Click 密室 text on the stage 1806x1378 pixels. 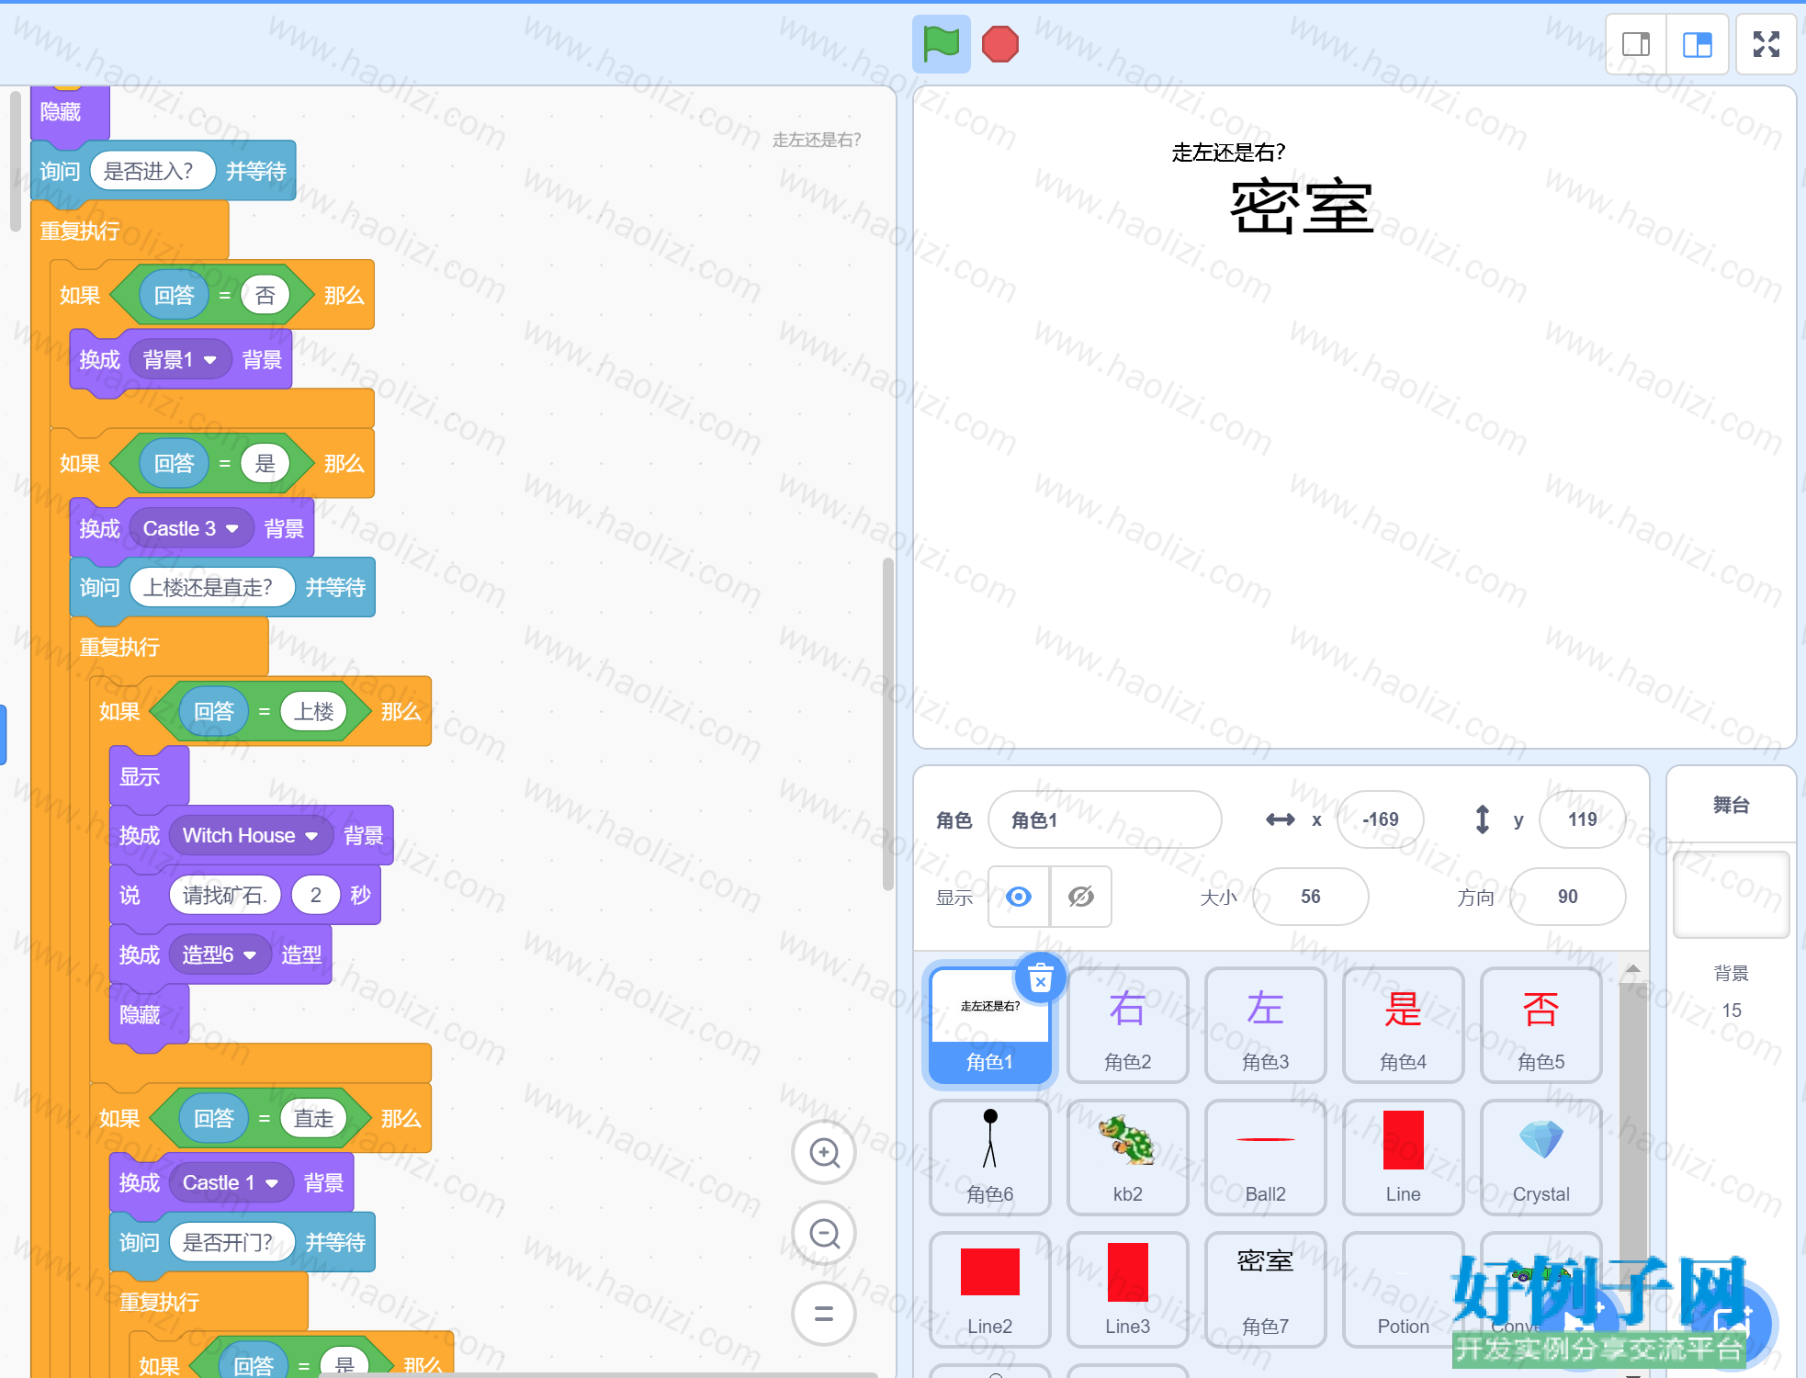(1301, 208)
